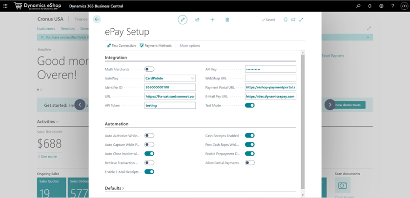Open page in new window icon
Screen dimensions: 410x198
293,20
